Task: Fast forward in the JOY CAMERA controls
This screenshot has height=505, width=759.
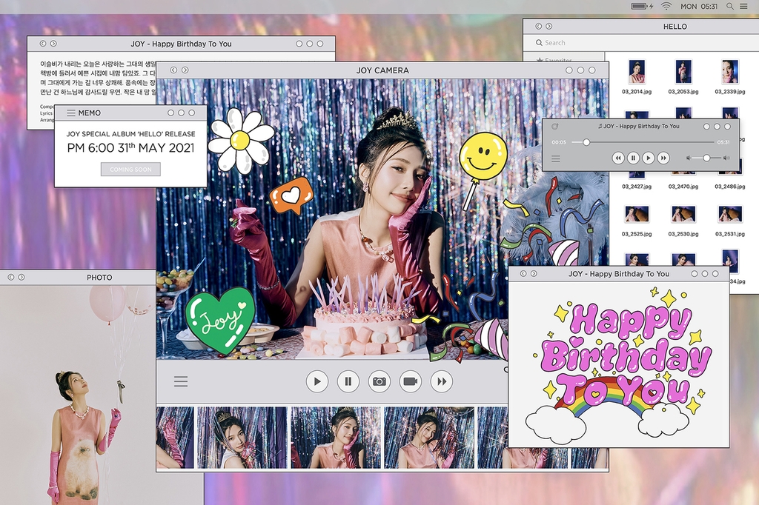Action: pyautogui.click(x=442, y=381)
